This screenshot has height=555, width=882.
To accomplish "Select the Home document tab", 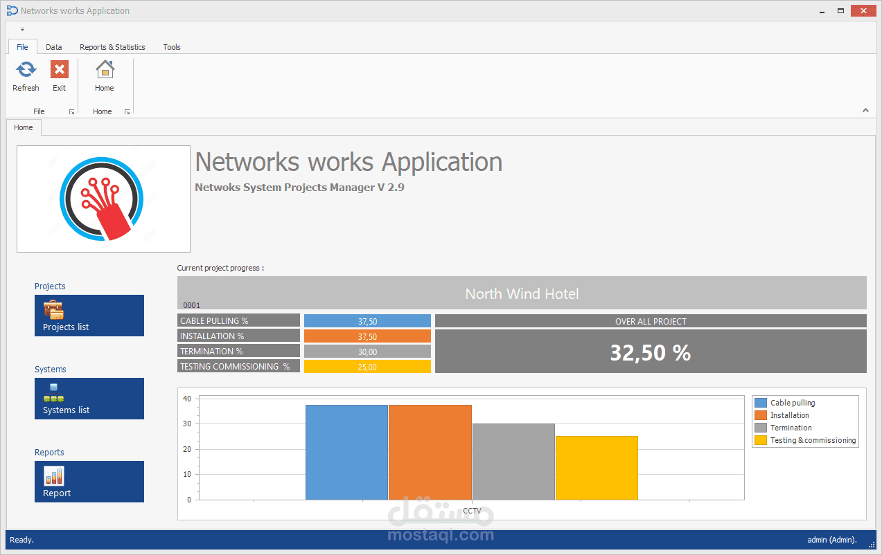I will coord(24,127).
